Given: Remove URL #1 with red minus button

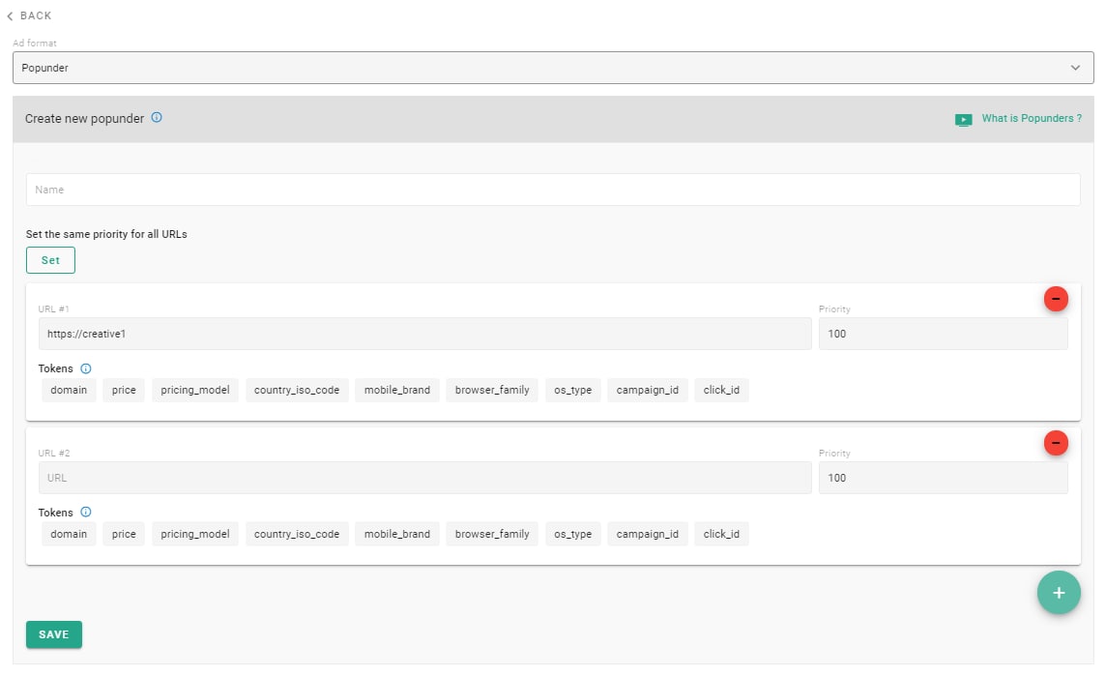Looking at the screenshot, I should [x=1056, y=300].
